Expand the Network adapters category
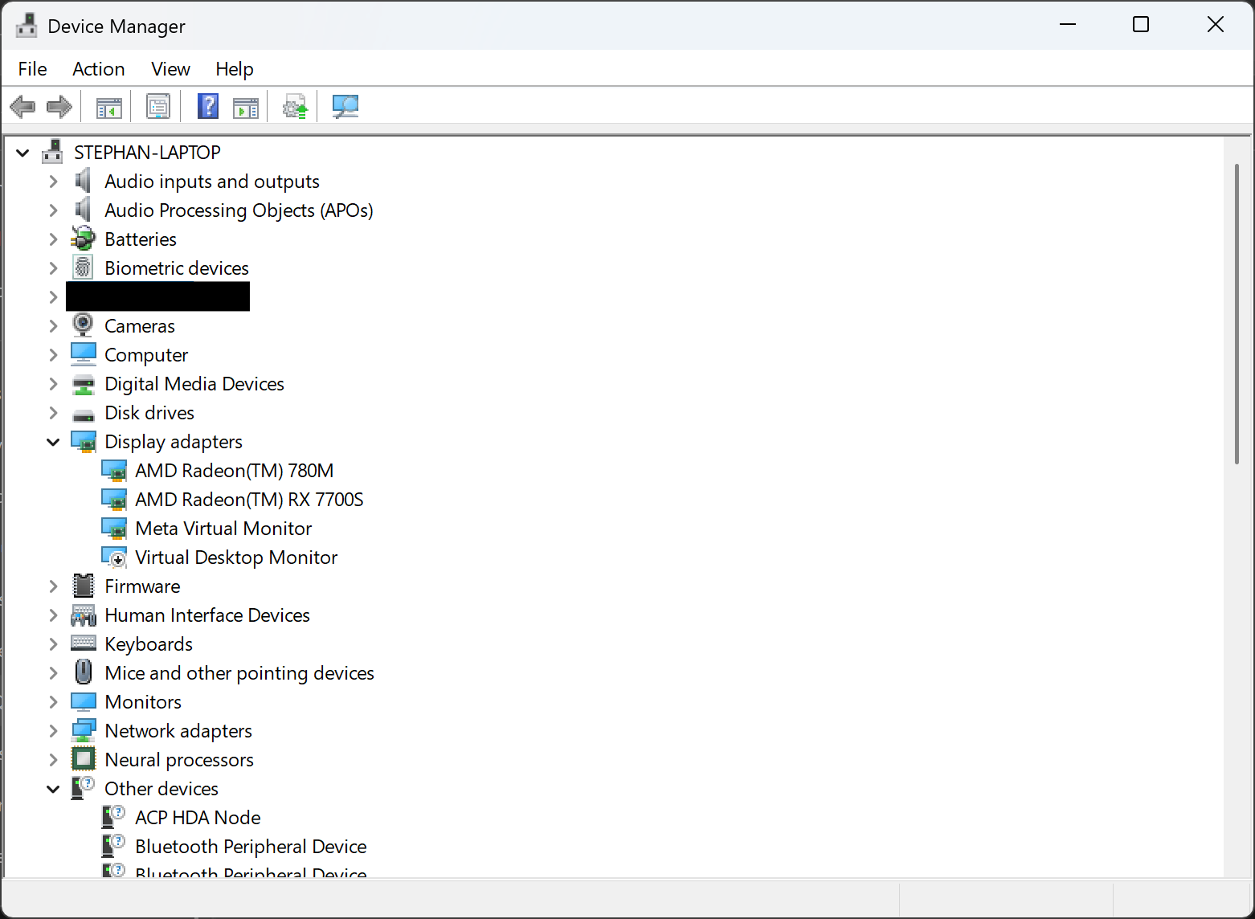This screenshot has height=919, width=1255. (53, 730)
